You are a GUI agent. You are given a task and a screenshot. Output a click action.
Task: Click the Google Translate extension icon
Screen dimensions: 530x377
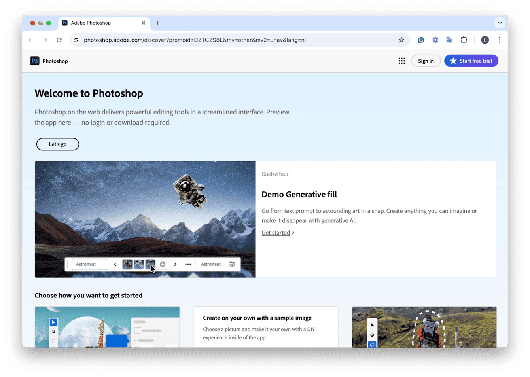(x=449, y=40)
